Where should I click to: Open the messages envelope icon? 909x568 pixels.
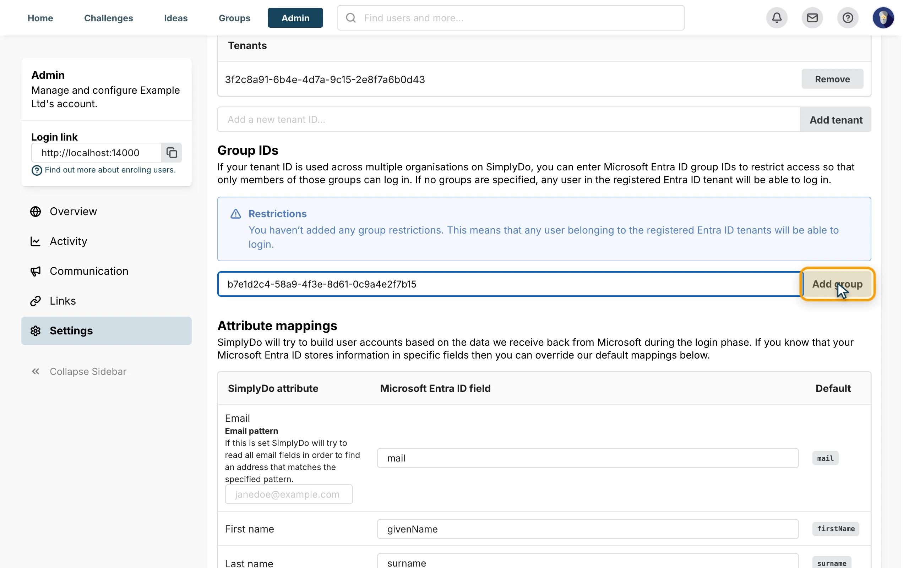(x=812, y=18)
